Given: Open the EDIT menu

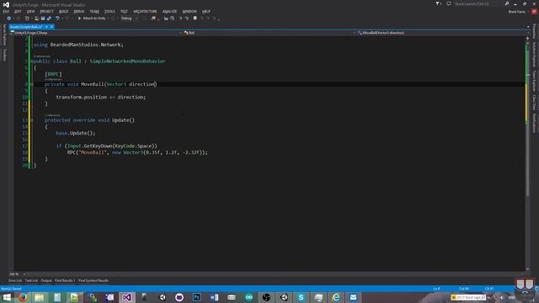Looking at the screenshot, I should click(18, 11).
